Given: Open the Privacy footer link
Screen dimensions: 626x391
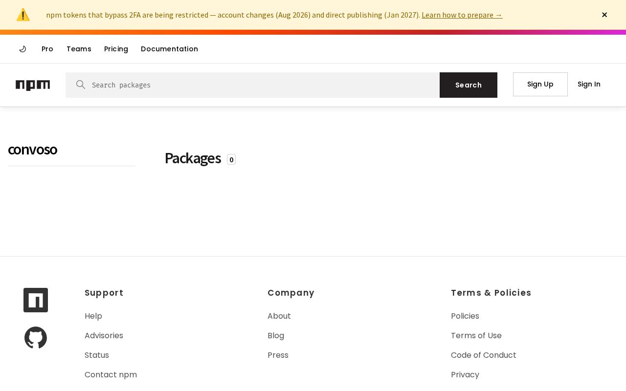Looking at the screenshot, I should [465, 375].
